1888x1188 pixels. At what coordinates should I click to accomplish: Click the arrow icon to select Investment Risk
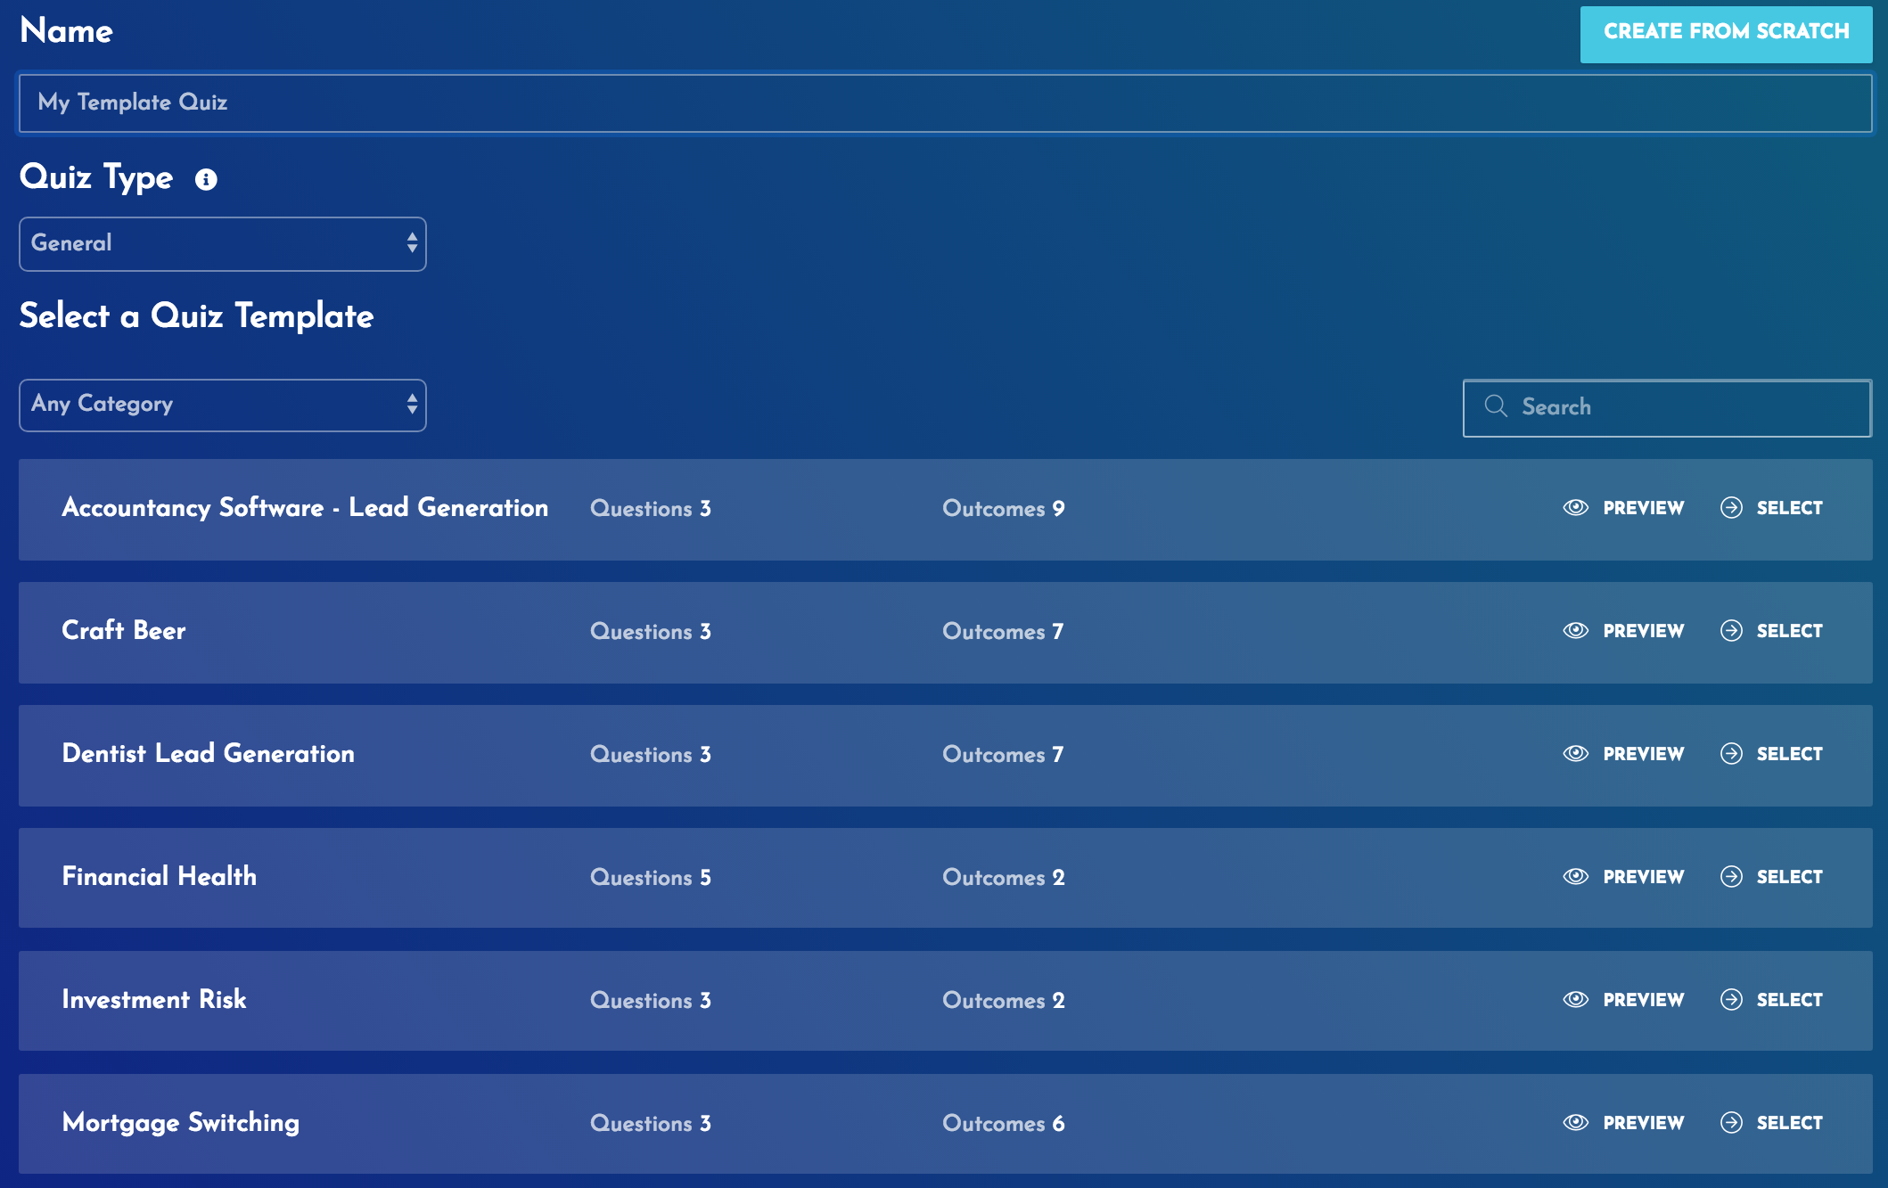(x=1730, y=1000)
